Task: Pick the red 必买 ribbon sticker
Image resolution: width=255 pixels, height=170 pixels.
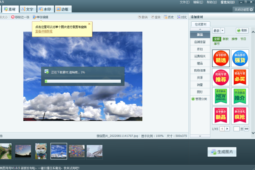Action: [240, 77]
